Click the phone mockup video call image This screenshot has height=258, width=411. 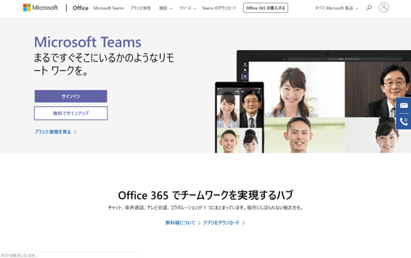(x=239, y=117)
